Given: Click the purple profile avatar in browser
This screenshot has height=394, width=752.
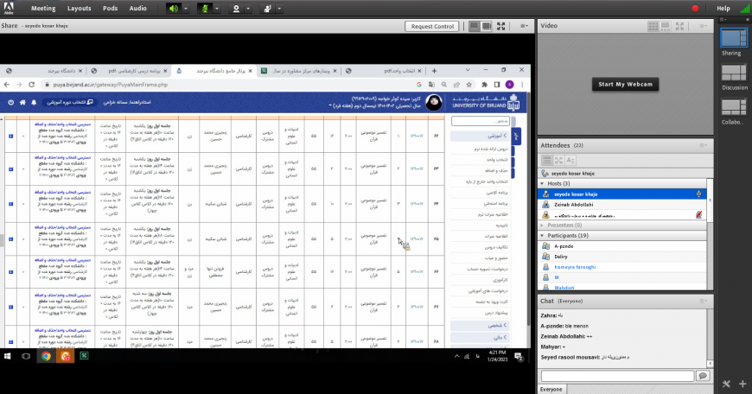Looking at the screenshot, I should 509,85.
